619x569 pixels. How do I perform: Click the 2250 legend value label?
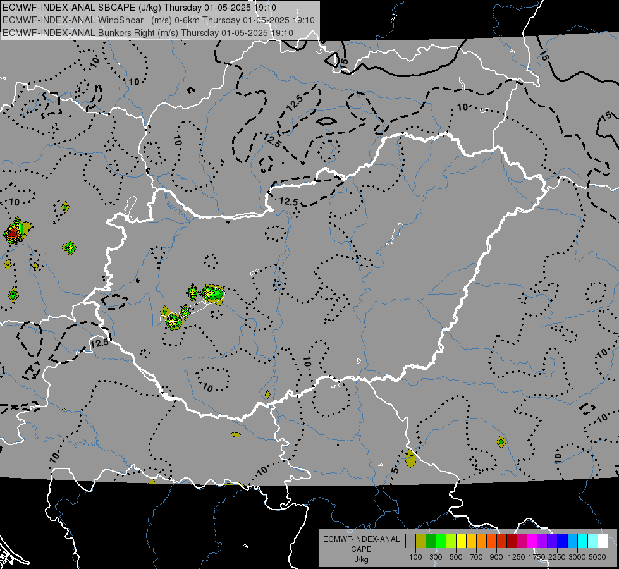(x=558, y=557)
